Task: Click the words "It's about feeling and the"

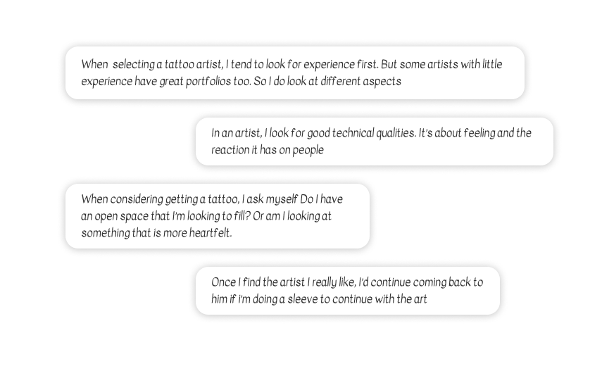Action: click(x=475, y=133)
